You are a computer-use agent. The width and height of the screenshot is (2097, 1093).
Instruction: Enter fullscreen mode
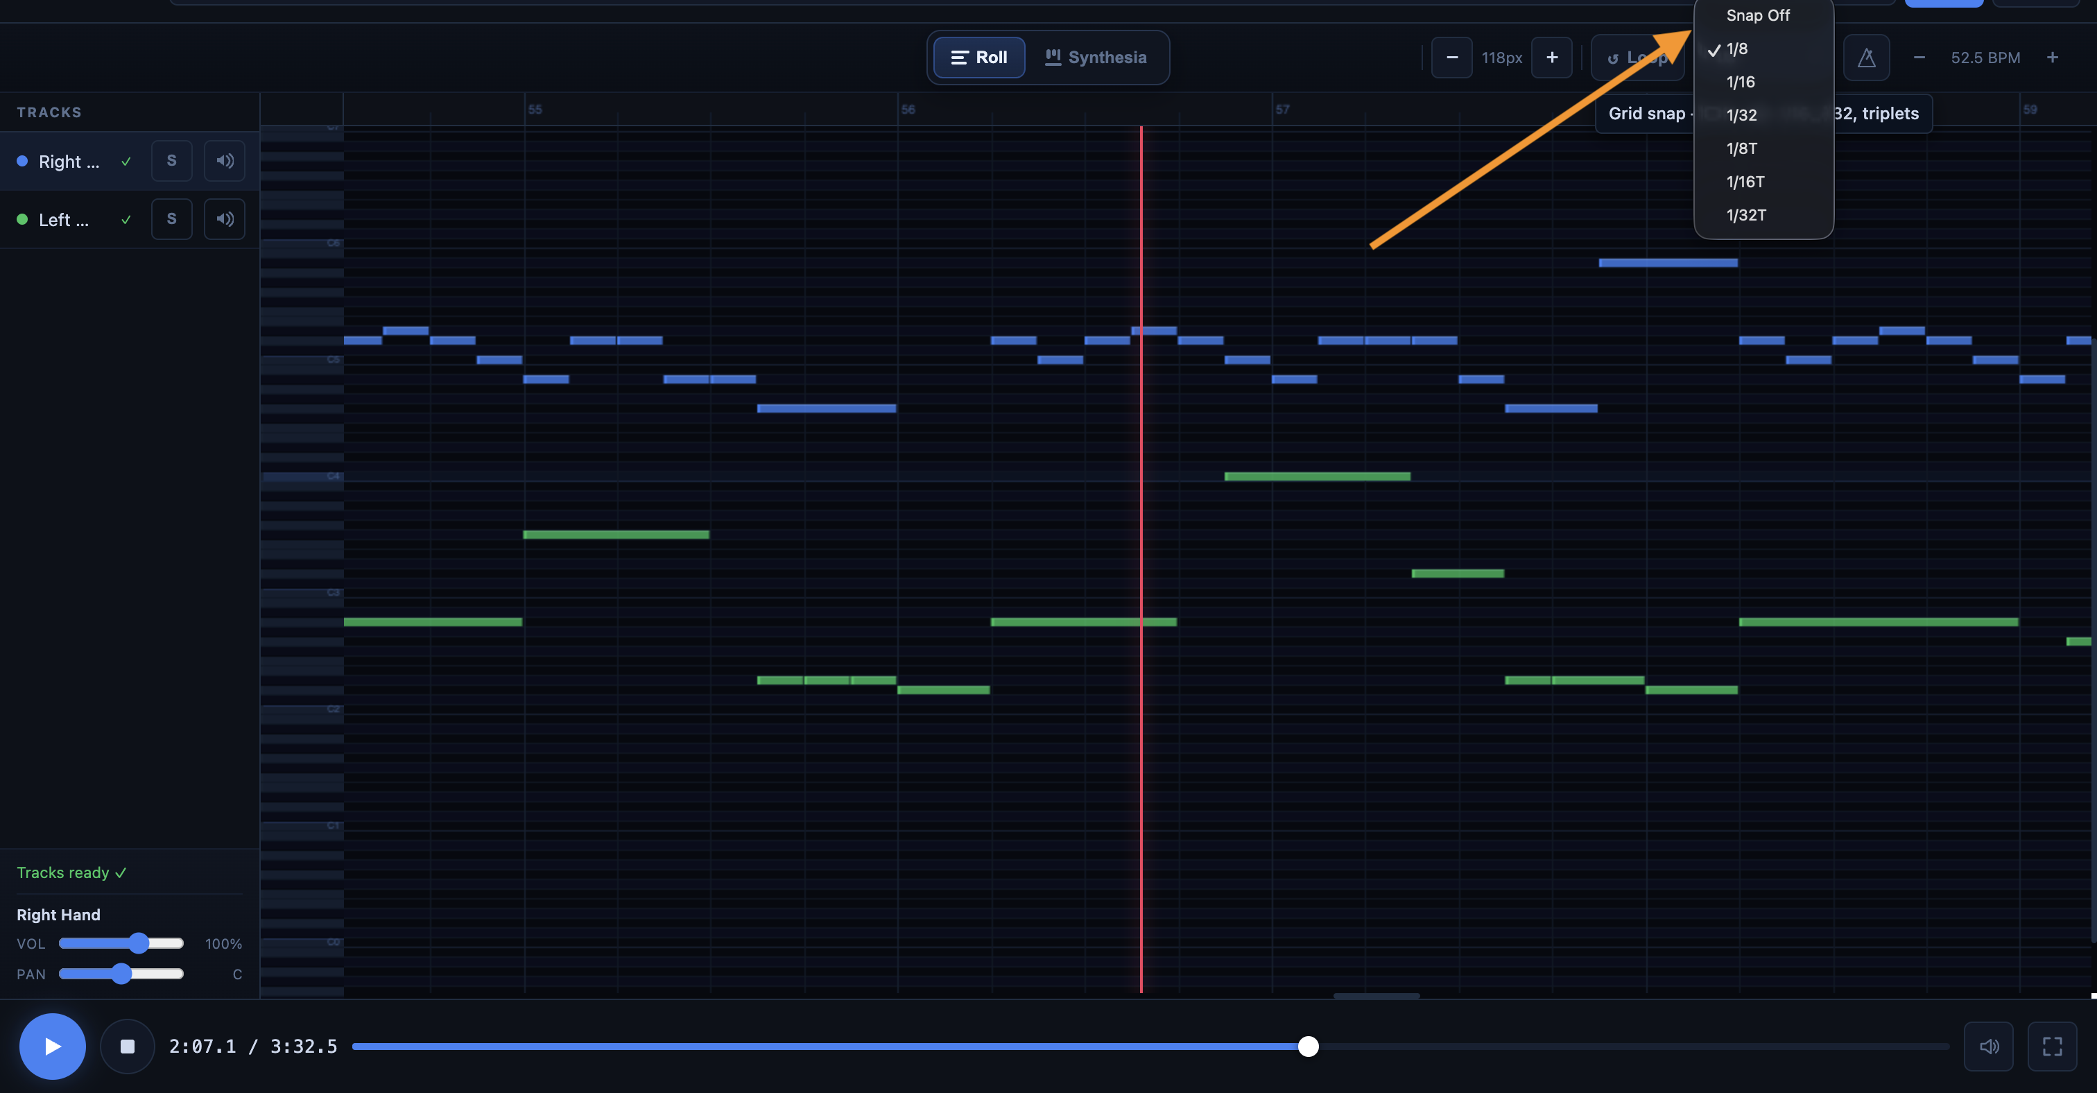point(2052,1046)
